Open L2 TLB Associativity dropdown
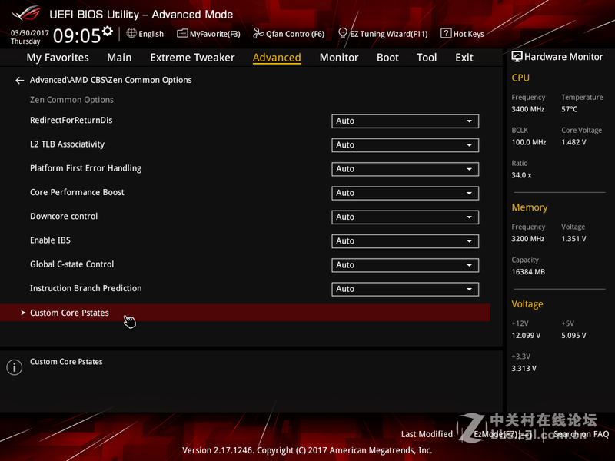 pos(405,145)
